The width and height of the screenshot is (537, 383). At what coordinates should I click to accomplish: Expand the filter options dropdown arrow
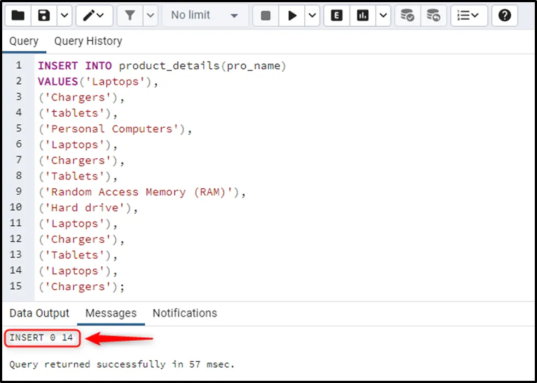151,15
